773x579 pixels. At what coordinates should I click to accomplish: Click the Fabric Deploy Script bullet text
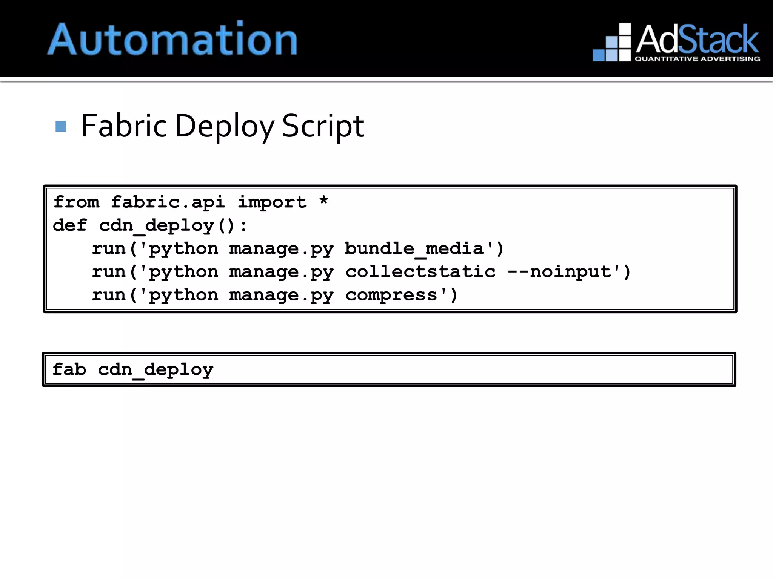tap(223, 127)
